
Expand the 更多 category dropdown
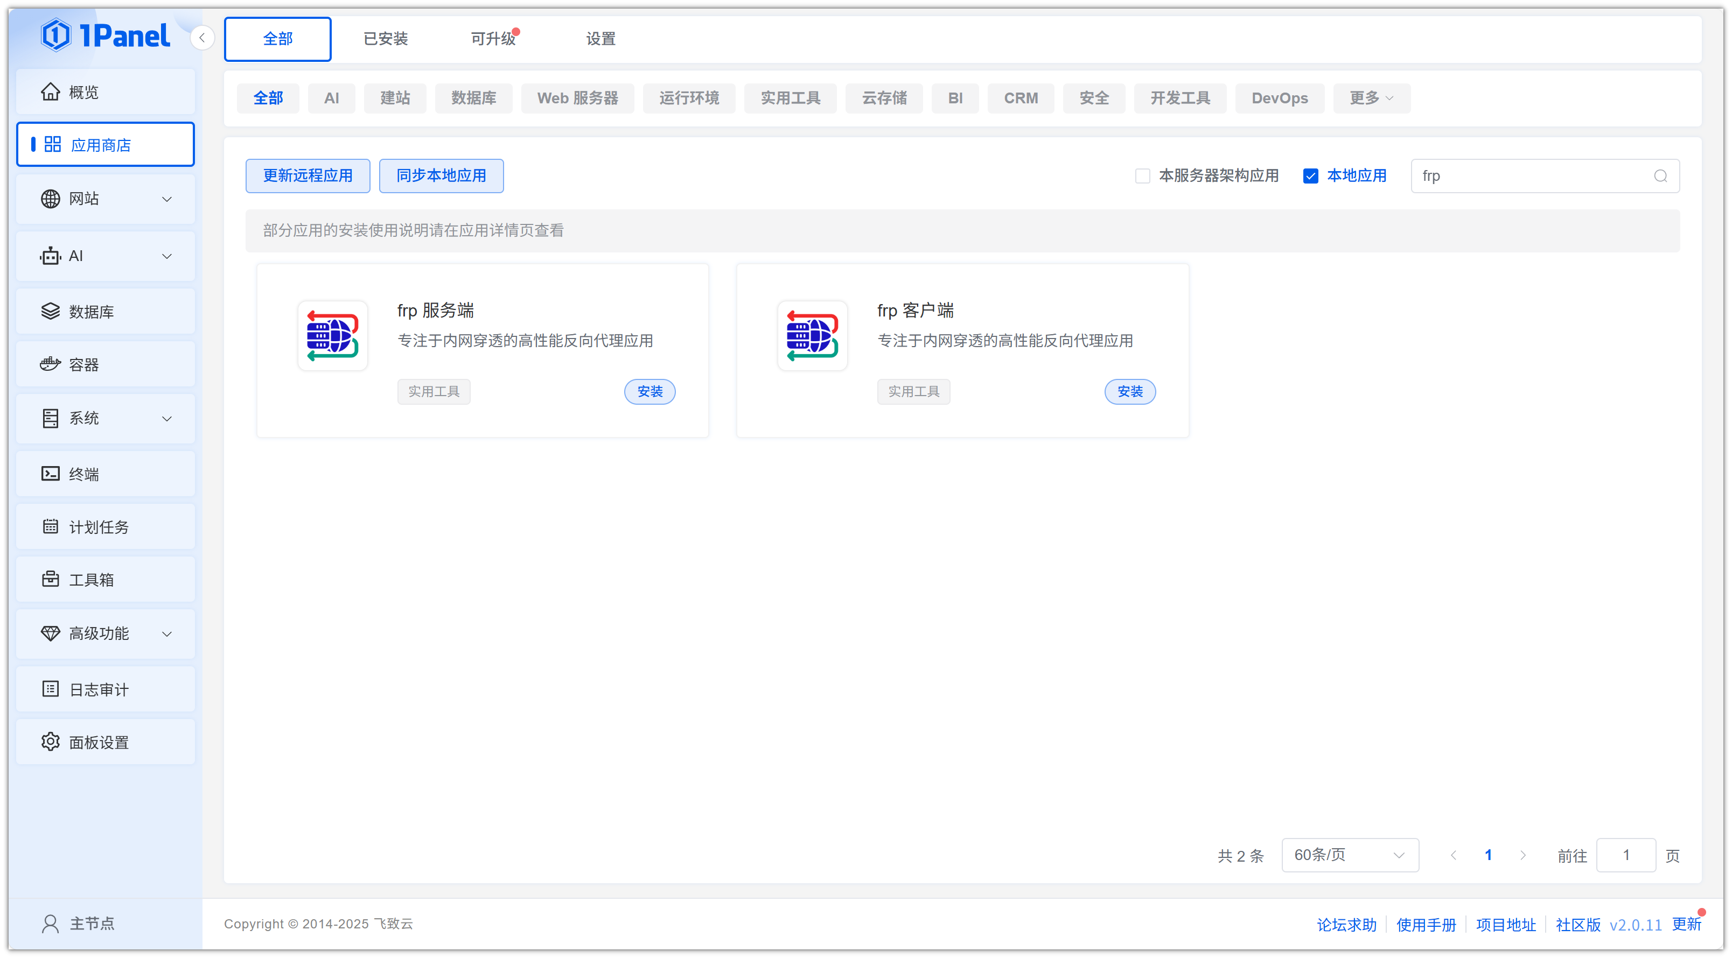(1371, 98)
